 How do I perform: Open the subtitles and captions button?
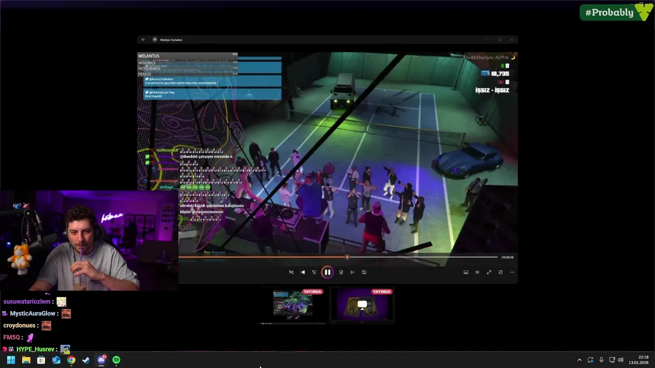click(x=466, y=272)
